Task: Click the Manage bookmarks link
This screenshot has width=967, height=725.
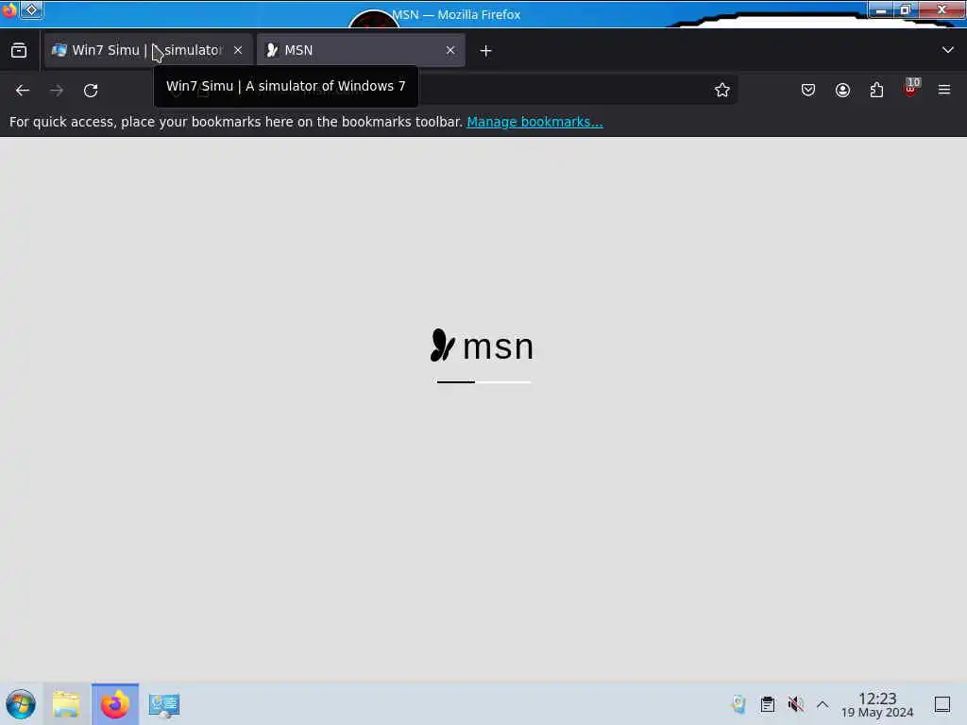Action: point(534,122)
